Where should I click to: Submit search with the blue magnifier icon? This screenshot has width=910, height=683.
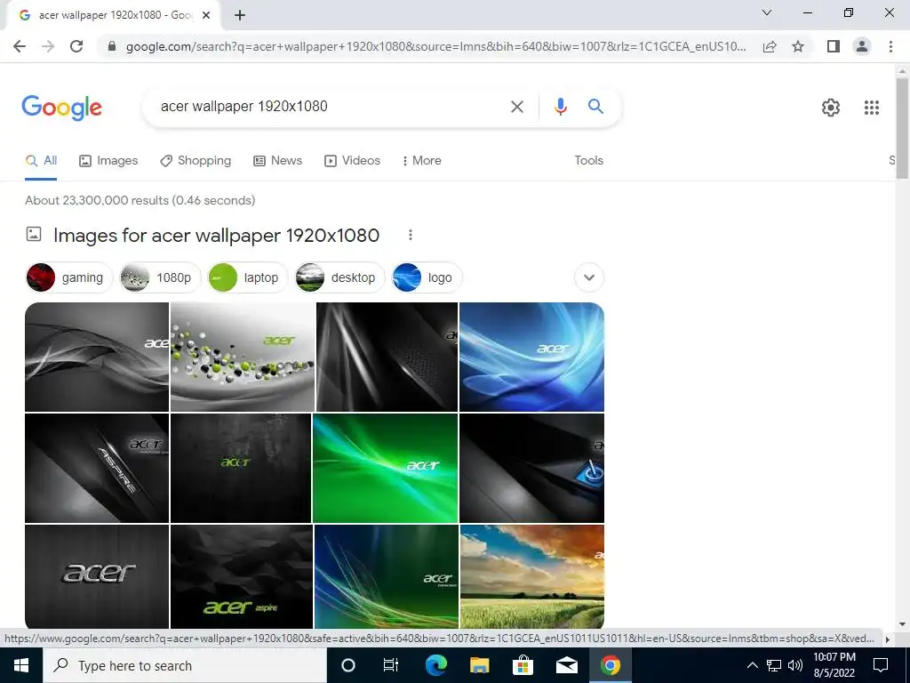pyautogui.click(x=595, y=107)
